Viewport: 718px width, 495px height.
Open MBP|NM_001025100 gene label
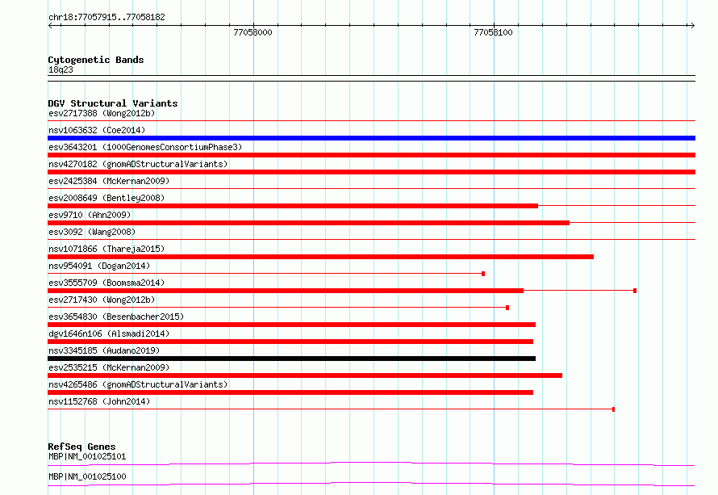87,476
